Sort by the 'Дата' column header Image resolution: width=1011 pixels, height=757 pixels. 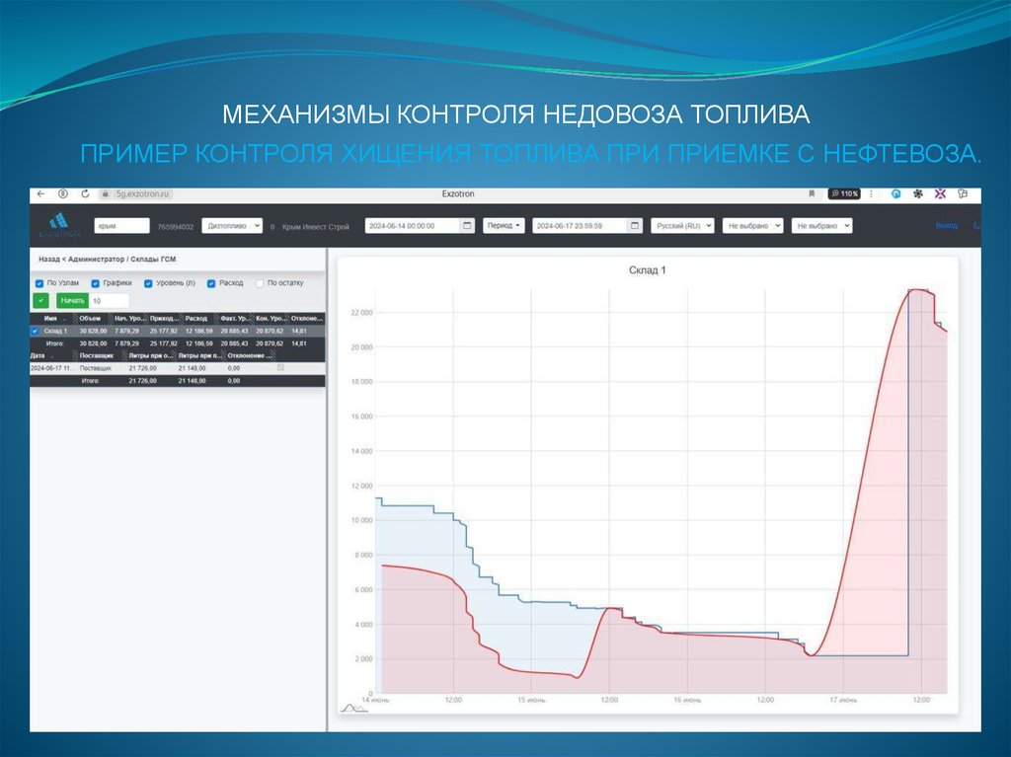click(38, 355)
